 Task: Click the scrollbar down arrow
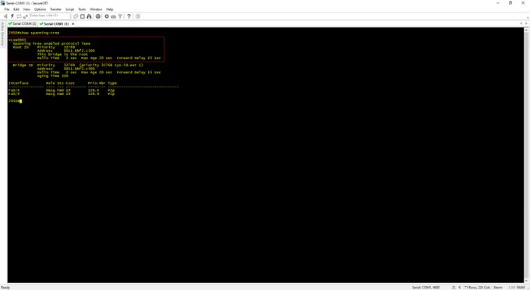click(526, 281)
